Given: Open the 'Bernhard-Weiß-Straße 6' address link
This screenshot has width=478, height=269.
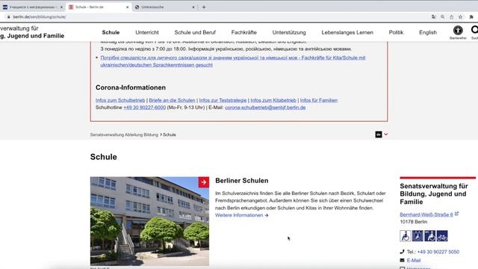Looking at the screenshot, I should click(426, 214).
